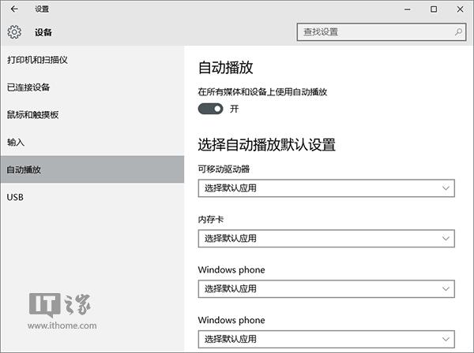Select 打印机和扫描仪 in the sidebar

tap(92, 60)
